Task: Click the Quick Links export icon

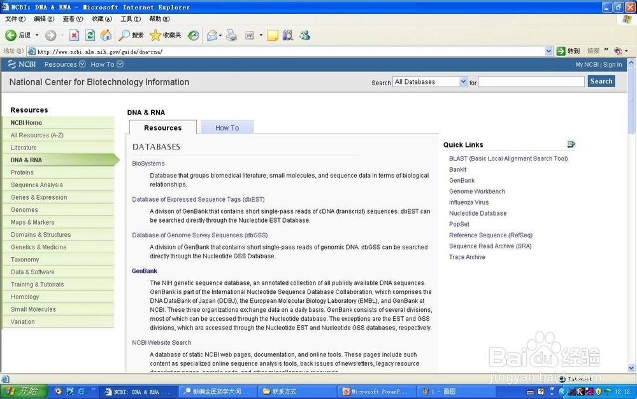Action: pyautogui.click(x=571, y=144)
